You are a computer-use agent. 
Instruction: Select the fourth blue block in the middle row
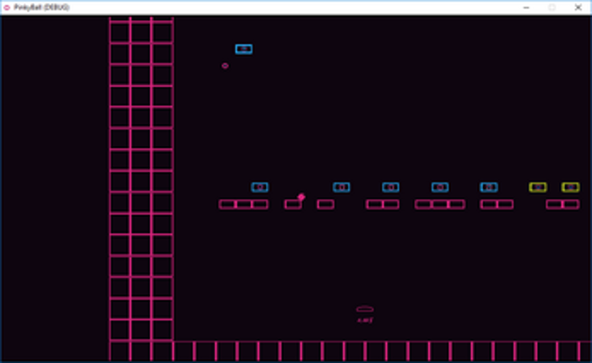(440, 187)
